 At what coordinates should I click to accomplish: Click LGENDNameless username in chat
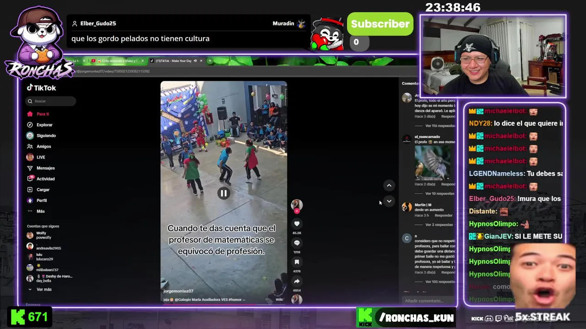coord(497,174)
